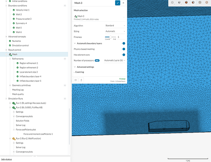
Task: Add a new boundary condition with plus icon
Action: [x=65, y=6]
